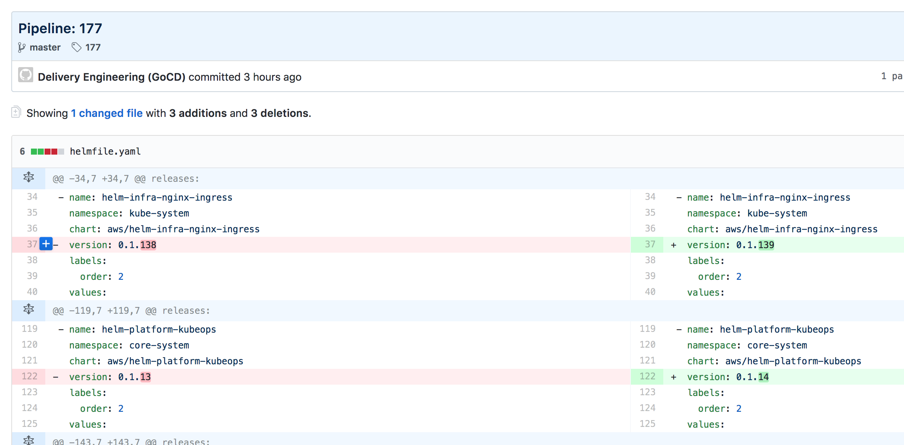The width and height of the screenshot is (904, 445).
Task: Open the blue plus comment icon on line 37
Action: coord(45,244)
